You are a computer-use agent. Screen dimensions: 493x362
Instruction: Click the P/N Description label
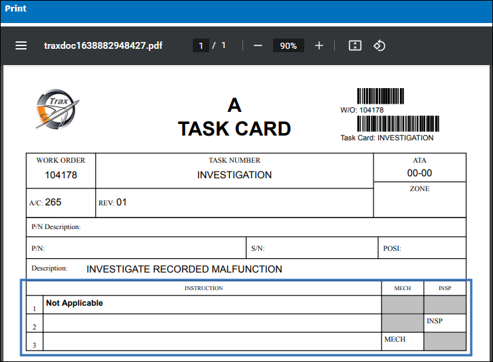click(56, 227)
